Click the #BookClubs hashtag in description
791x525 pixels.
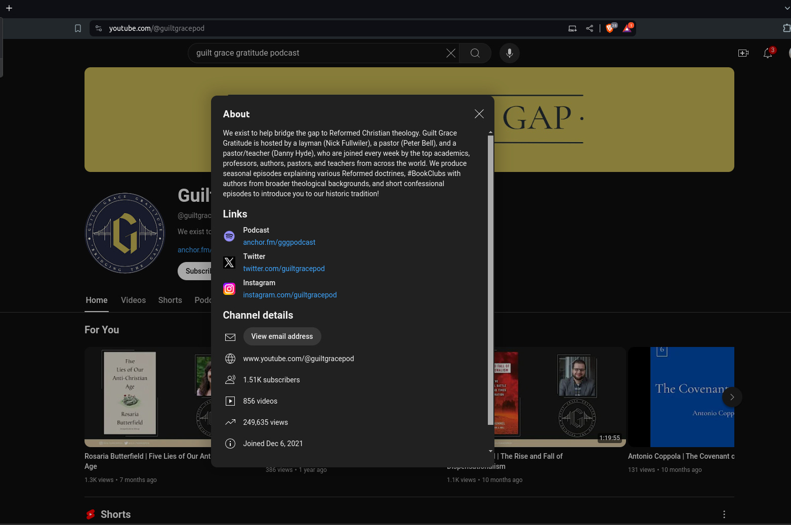(427, 173)
